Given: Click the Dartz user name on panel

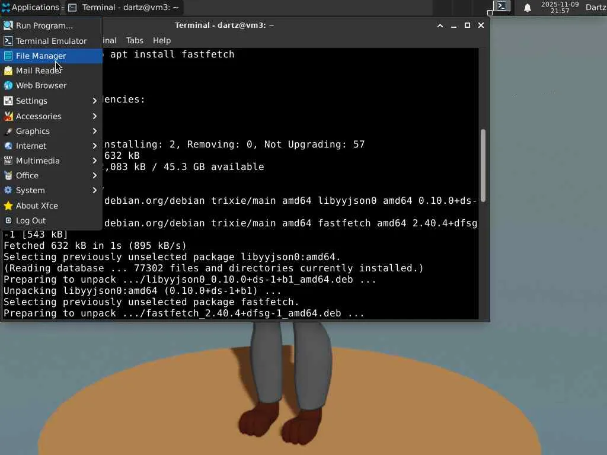Looking at the screenshot, I should tap(596, 7).
